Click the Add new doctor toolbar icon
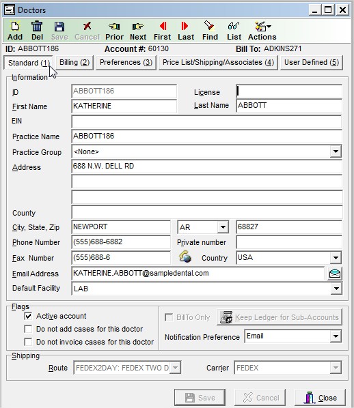The width and height of the screenshot is (354, 408). coord(15,31)
